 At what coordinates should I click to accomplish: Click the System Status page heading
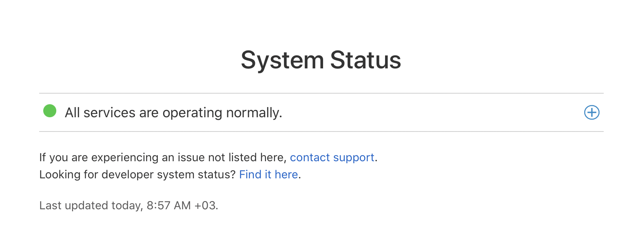tap(321, 60)
